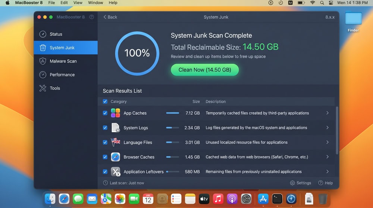Screen dimensions: 373x208
Task: Open Apple TV from the Dock
Action: pyautogui.click(x=204, y=199)
